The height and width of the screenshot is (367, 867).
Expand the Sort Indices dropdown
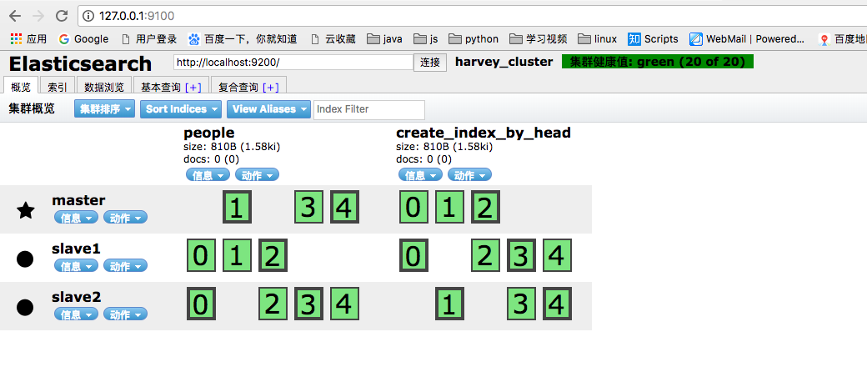(181, 109)
